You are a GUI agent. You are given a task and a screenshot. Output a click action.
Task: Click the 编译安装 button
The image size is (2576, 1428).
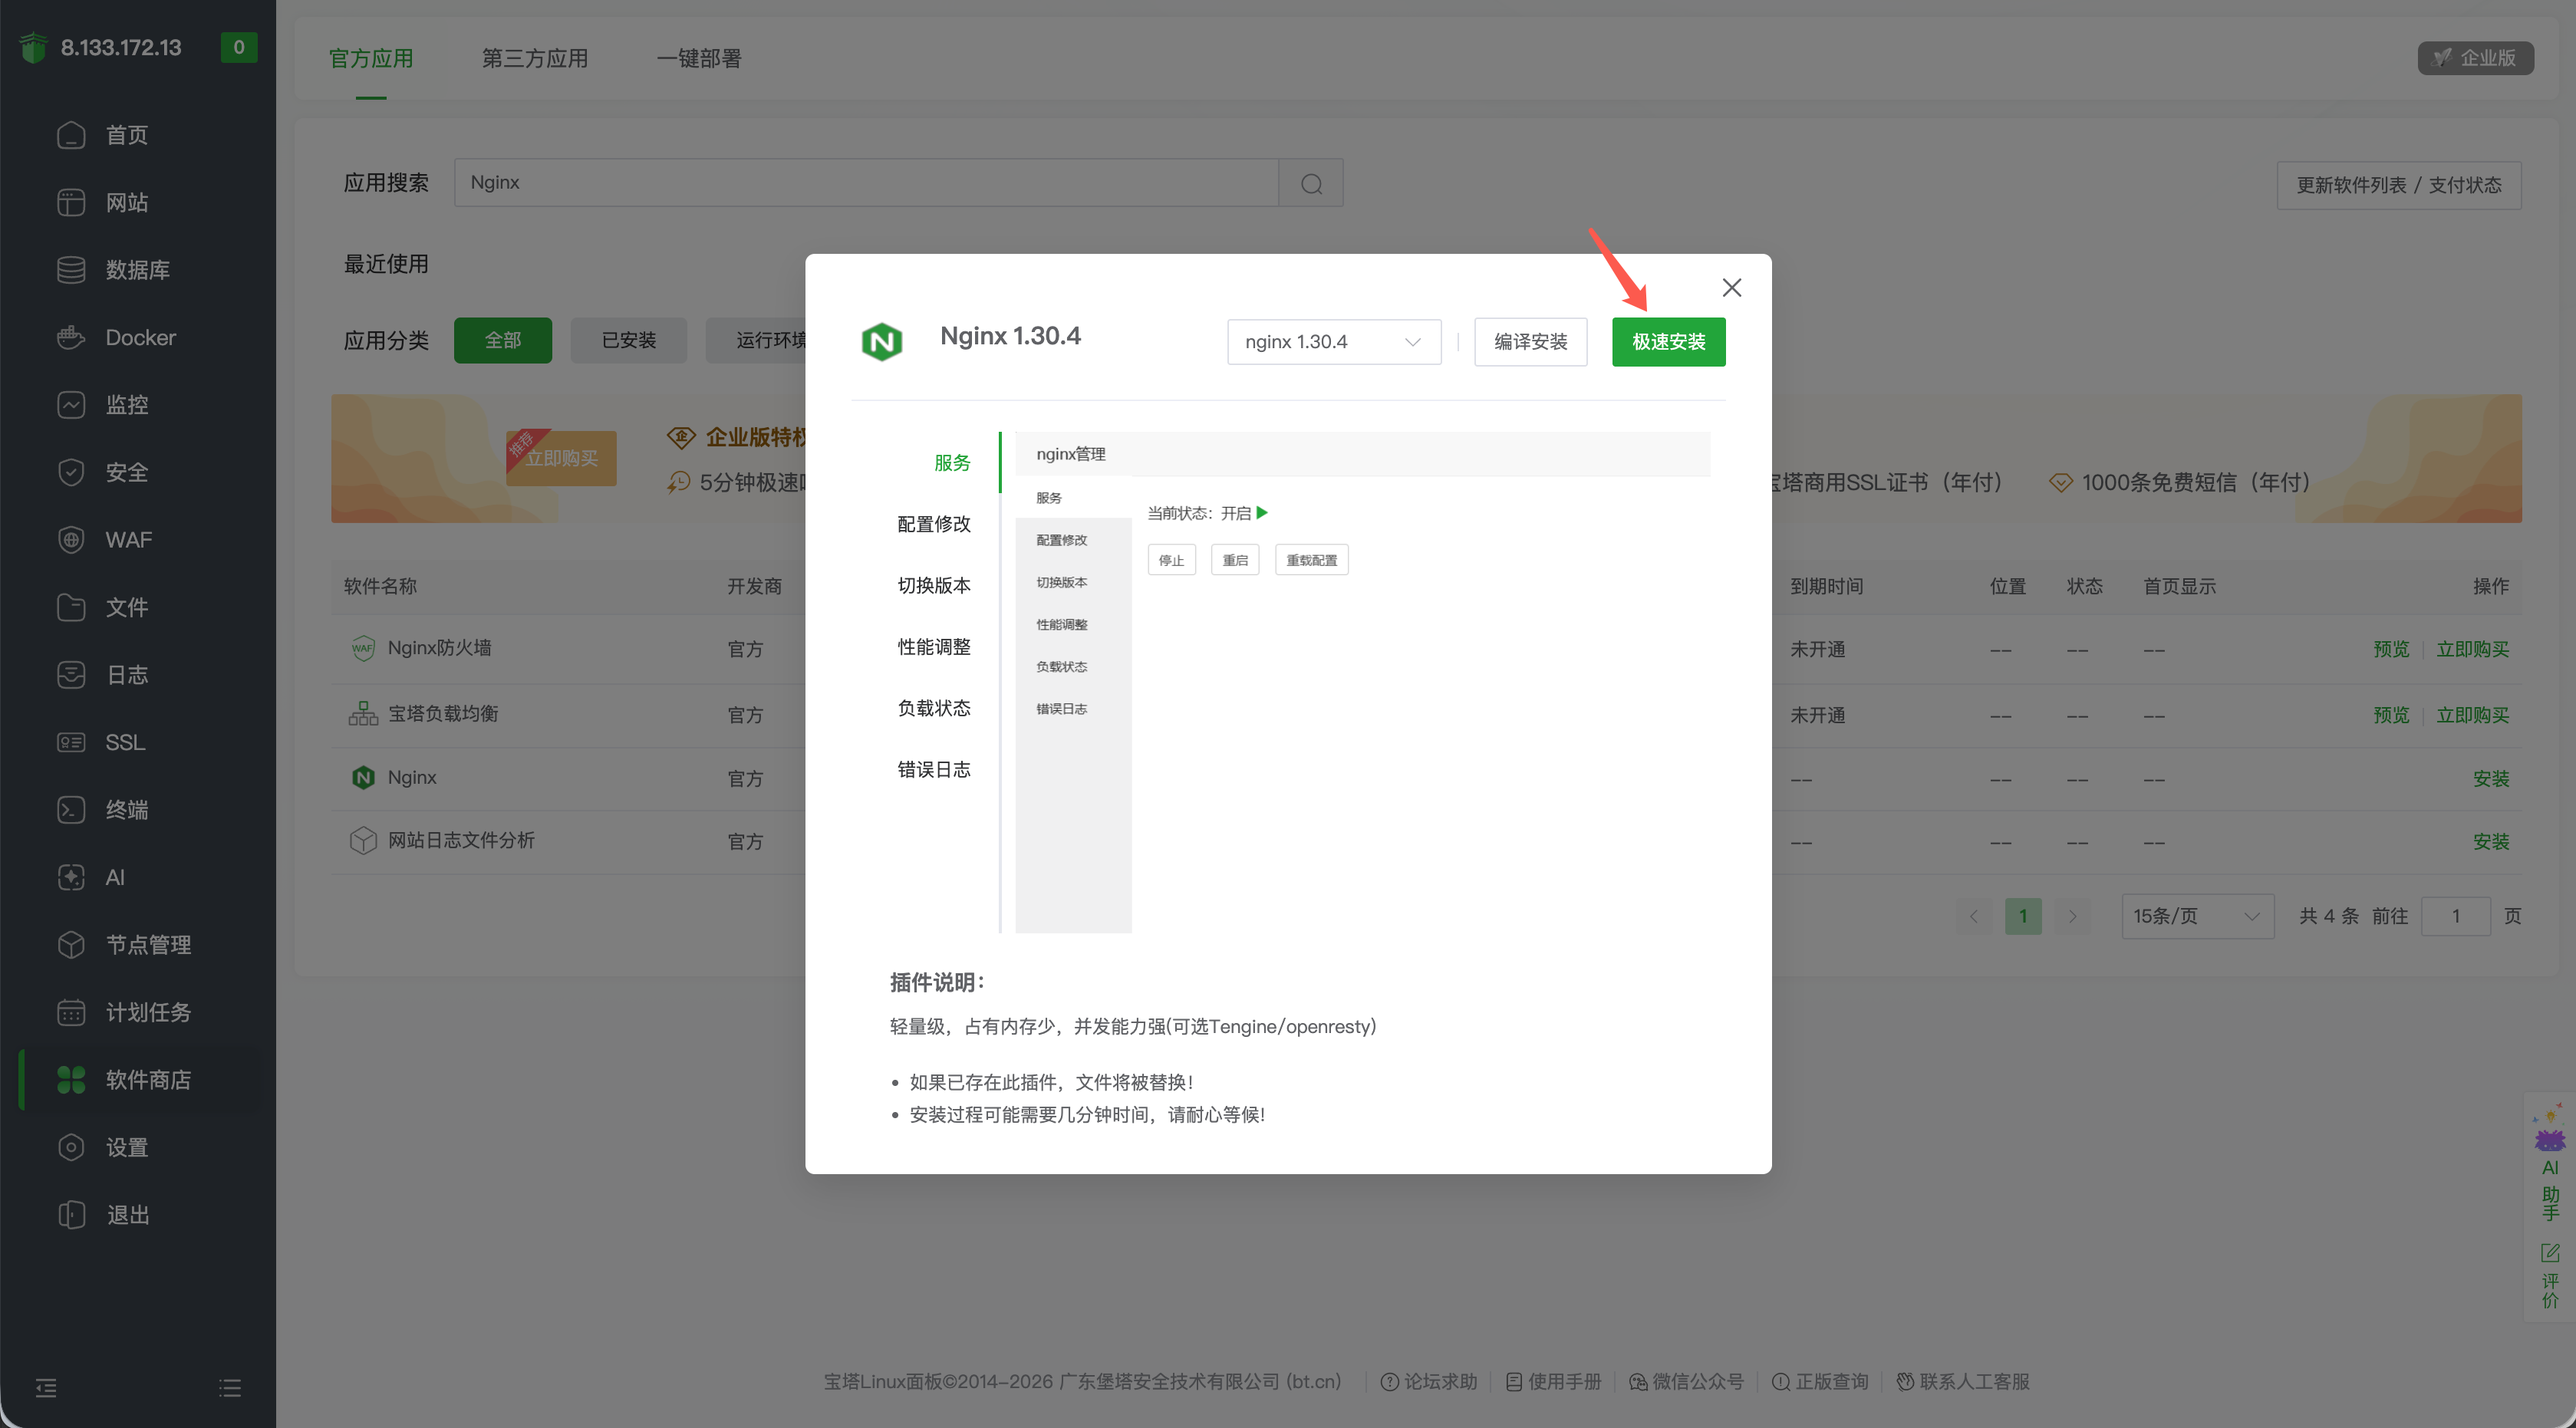[x=1530, y=342]
